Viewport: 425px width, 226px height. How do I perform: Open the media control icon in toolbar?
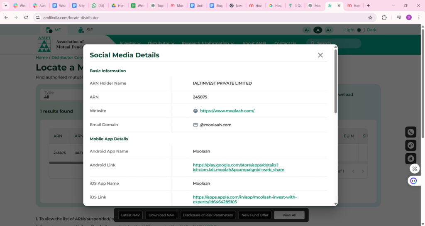(x=399, y=17)
